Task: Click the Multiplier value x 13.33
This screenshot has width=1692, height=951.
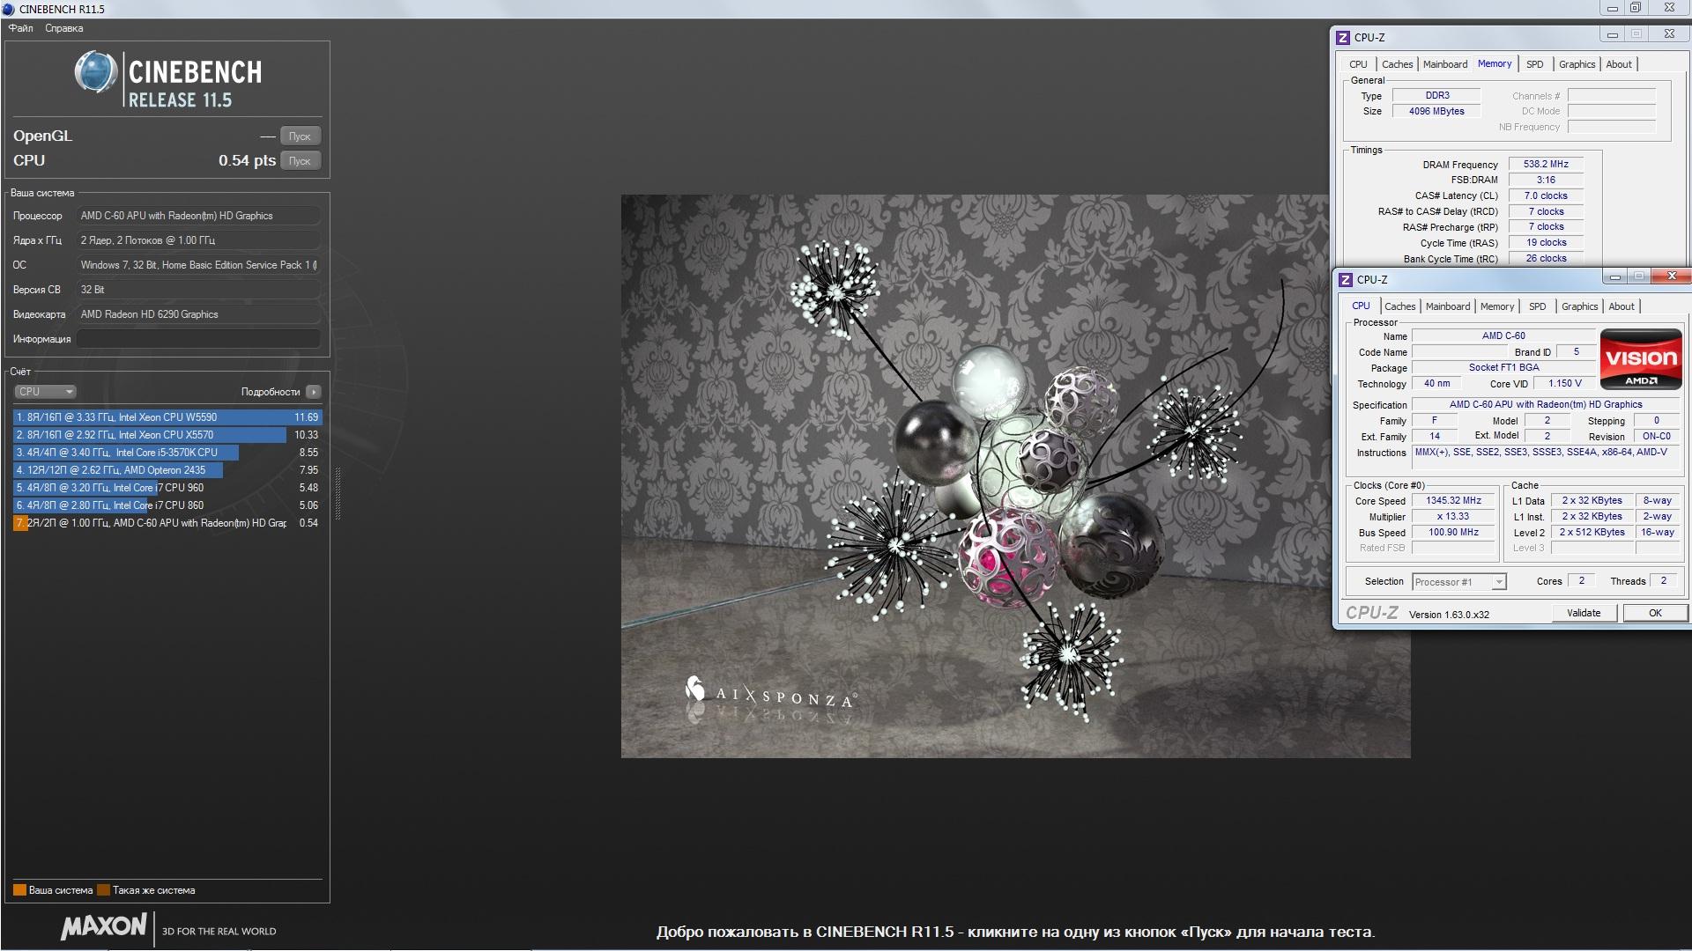Action: click(x=1454, y=517)
